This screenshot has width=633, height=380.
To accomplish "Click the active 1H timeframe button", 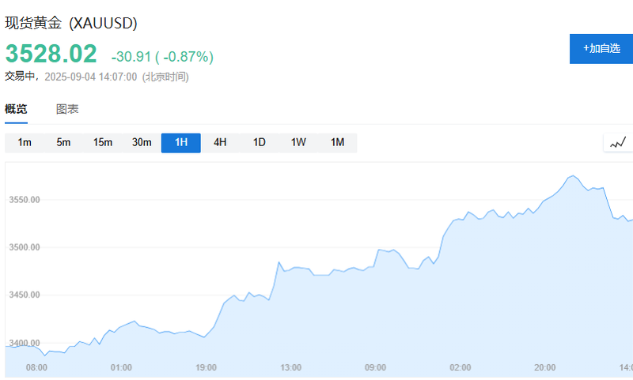I will tap(181, 142).
